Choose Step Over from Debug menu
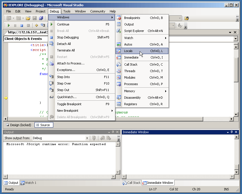 coord(82,83)
